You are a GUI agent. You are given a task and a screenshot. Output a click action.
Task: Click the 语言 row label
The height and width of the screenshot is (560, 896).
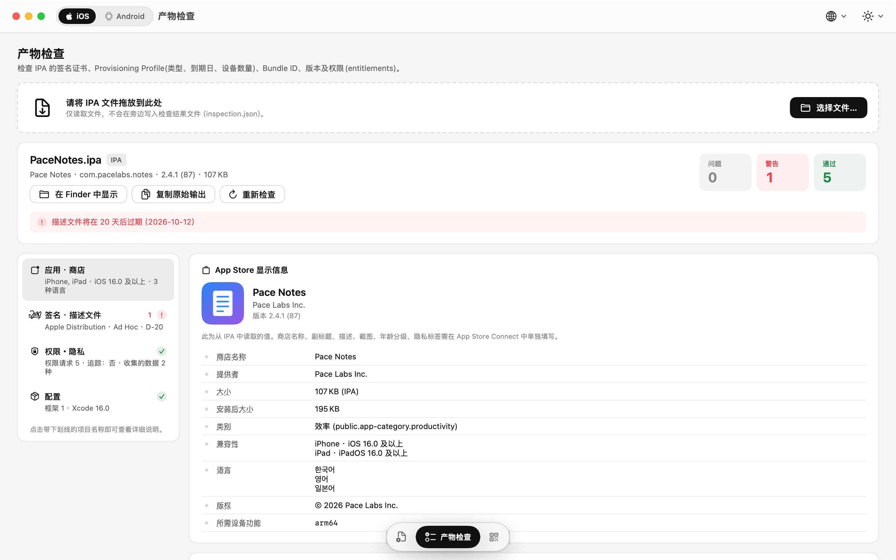pyautogui.click(x=224, y=470)
